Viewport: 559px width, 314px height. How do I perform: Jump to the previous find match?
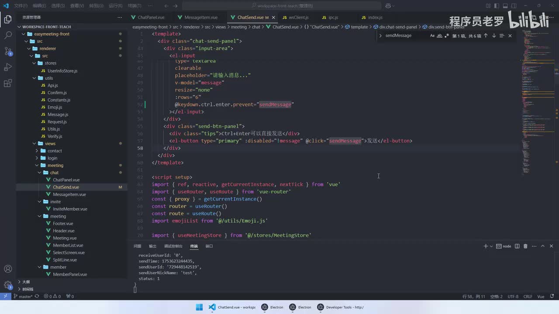point(486,36)
